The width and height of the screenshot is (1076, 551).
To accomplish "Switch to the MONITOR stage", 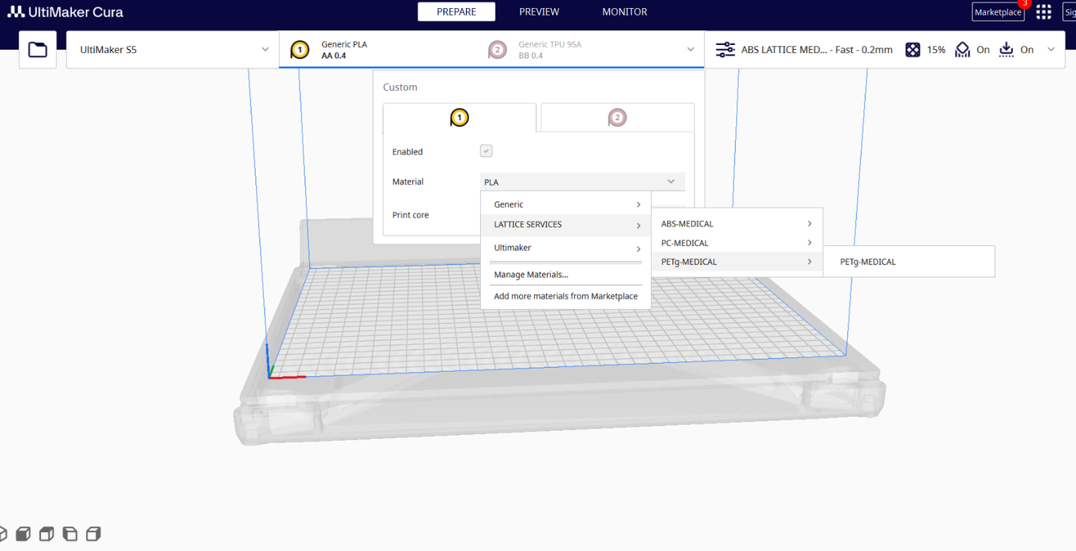I will pos(625,12).
